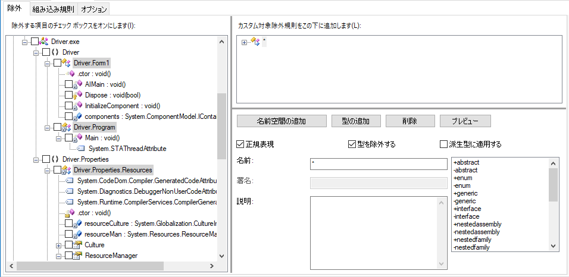Expand the * custom rule node
The image size is (569, 277).
click(244, 42)
